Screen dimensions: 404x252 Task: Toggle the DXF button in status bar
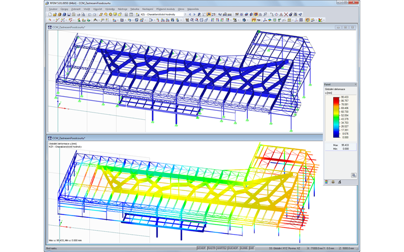(252, 248)
